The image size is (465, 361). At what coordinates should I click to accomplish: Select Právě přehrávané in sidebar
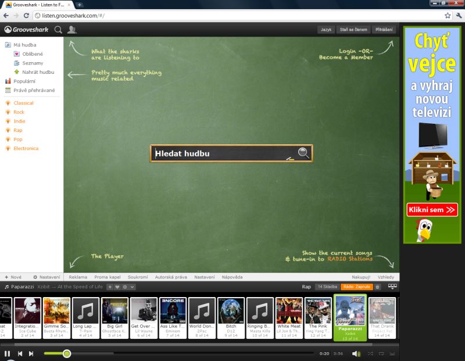coord(34,90)
